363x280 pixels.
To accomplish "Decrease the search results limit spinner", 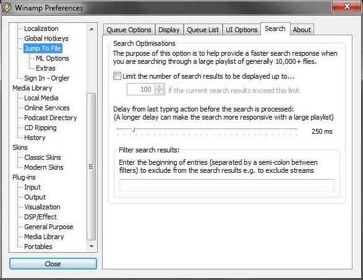I will [x=159, y=92].
